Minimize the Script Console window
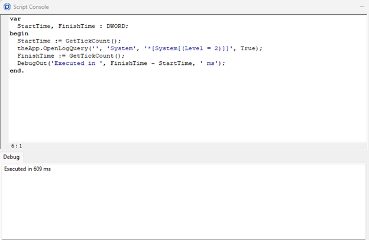 (361, 6)
